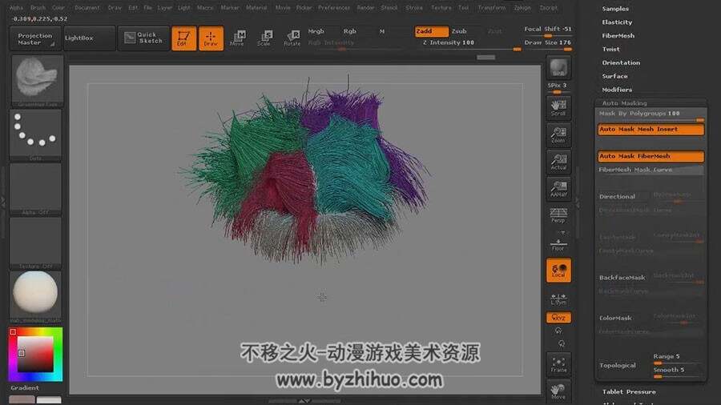
Task: Open the Brush menu
Action: pyautogui.click(x=38, y=8)
